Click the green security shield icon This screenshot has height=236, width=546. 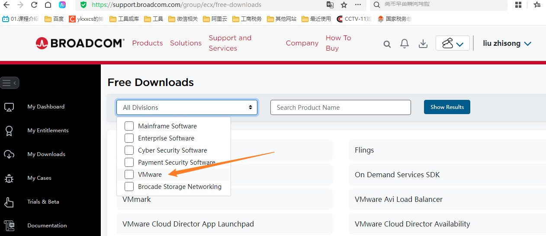coord(84,5)
